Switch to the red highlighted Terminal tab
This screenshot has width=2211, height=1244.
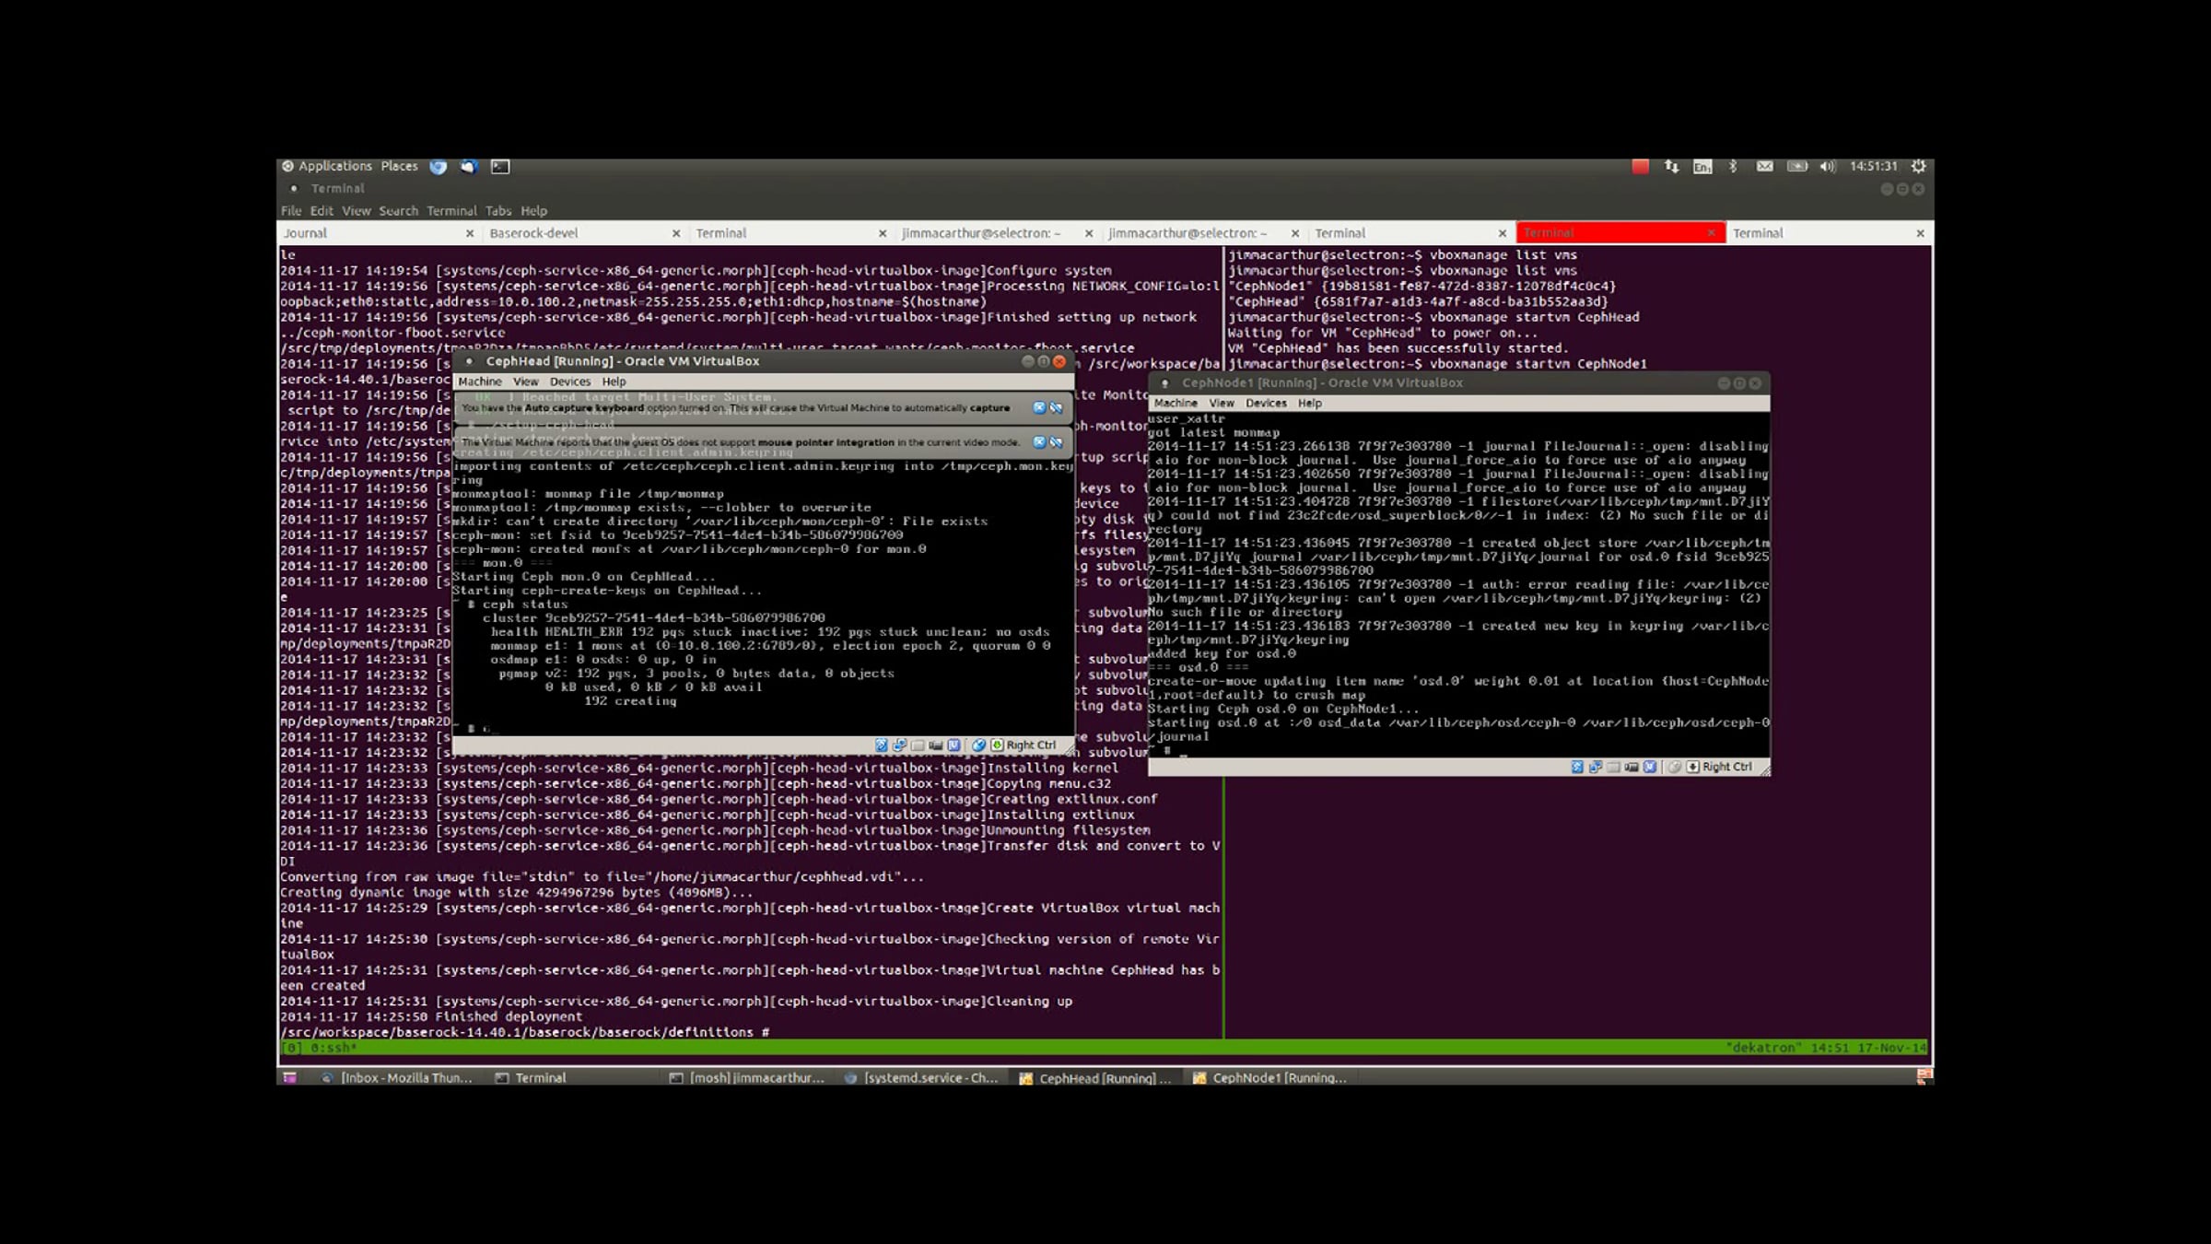point(1620,233)
